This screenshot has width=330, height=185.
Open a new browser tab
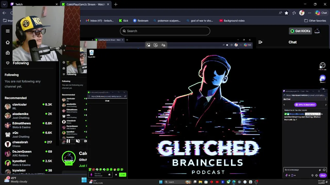116,4
